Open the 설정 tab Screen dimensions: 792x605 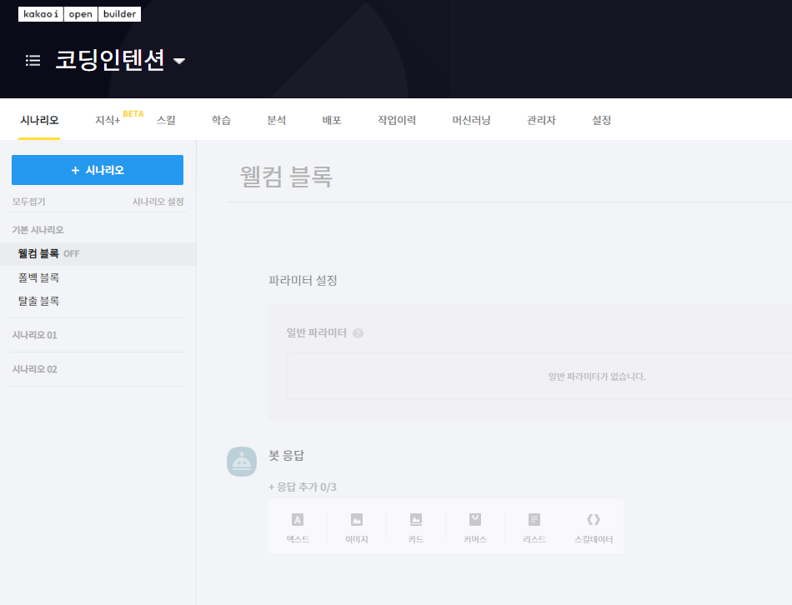[601, 120]
